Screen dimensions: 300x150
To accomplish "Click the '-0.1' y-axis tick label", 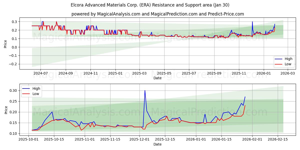I will [13, 55].
